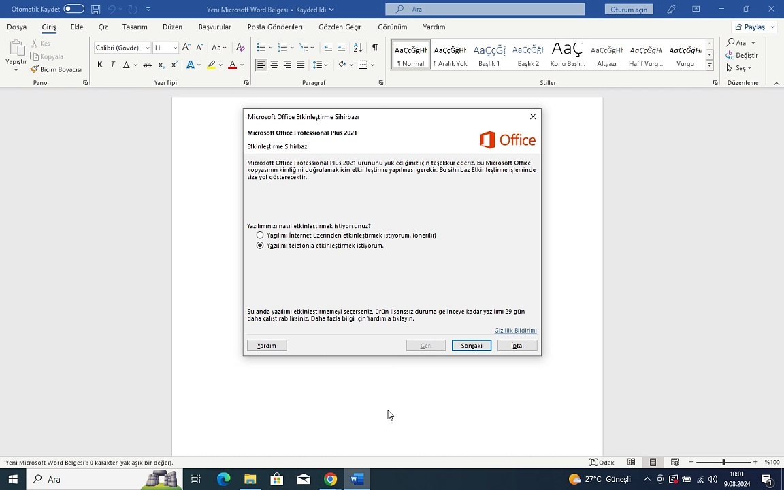
Task: Click the Underline (A) formatting button
Action: [127, 65]
